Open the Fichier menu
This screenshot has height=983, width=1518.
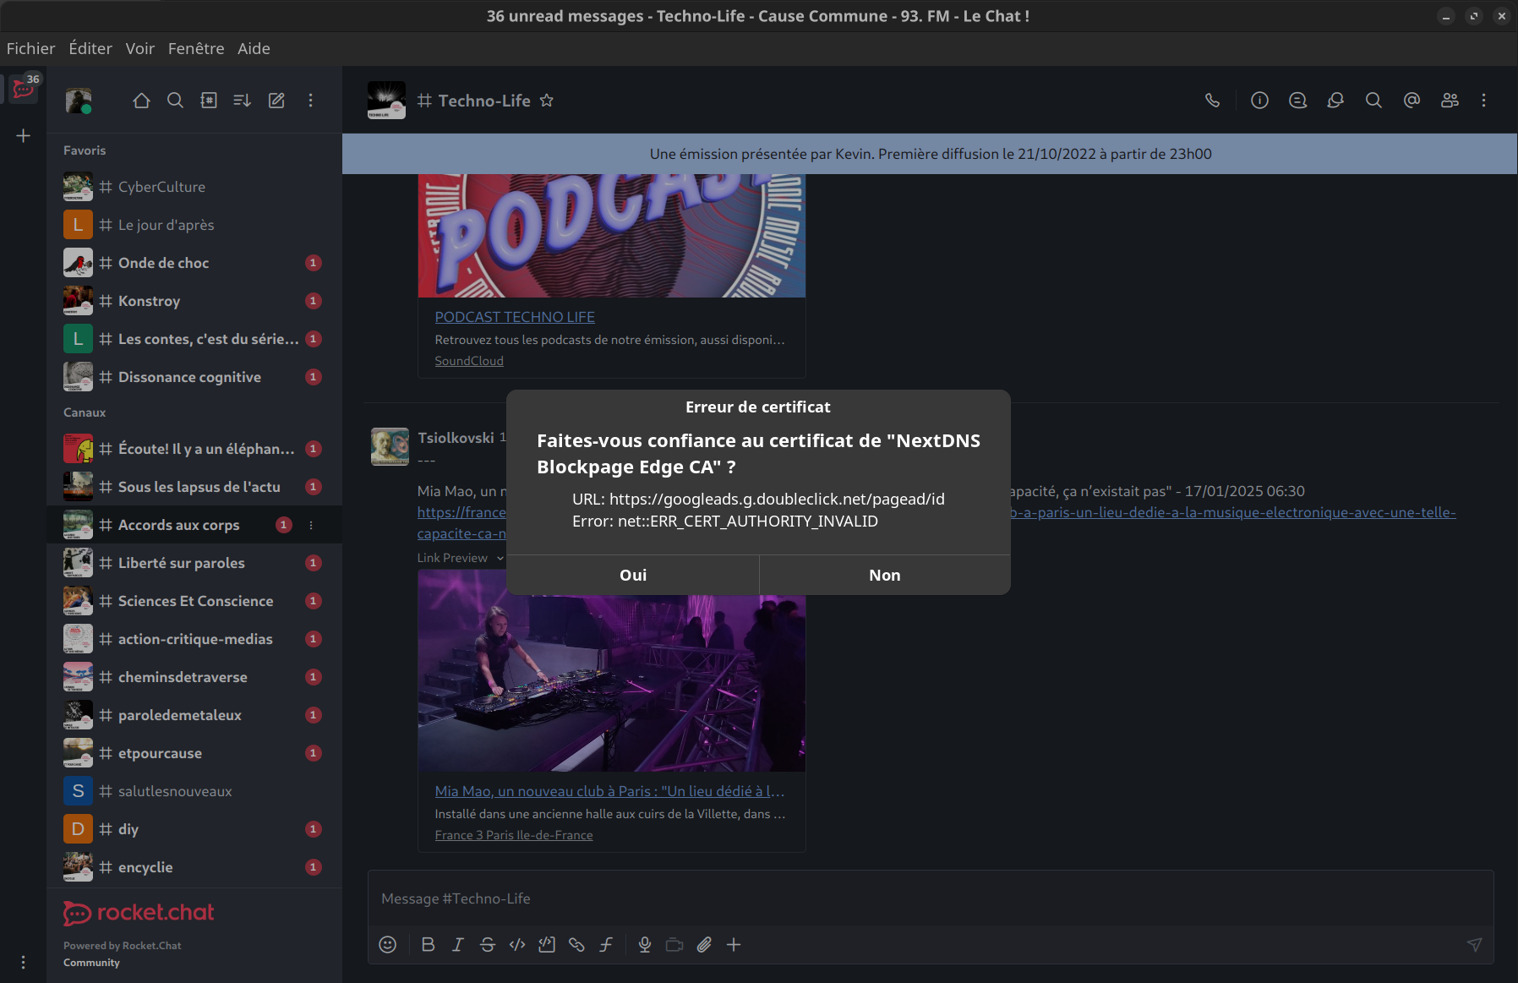pos(30,48)
